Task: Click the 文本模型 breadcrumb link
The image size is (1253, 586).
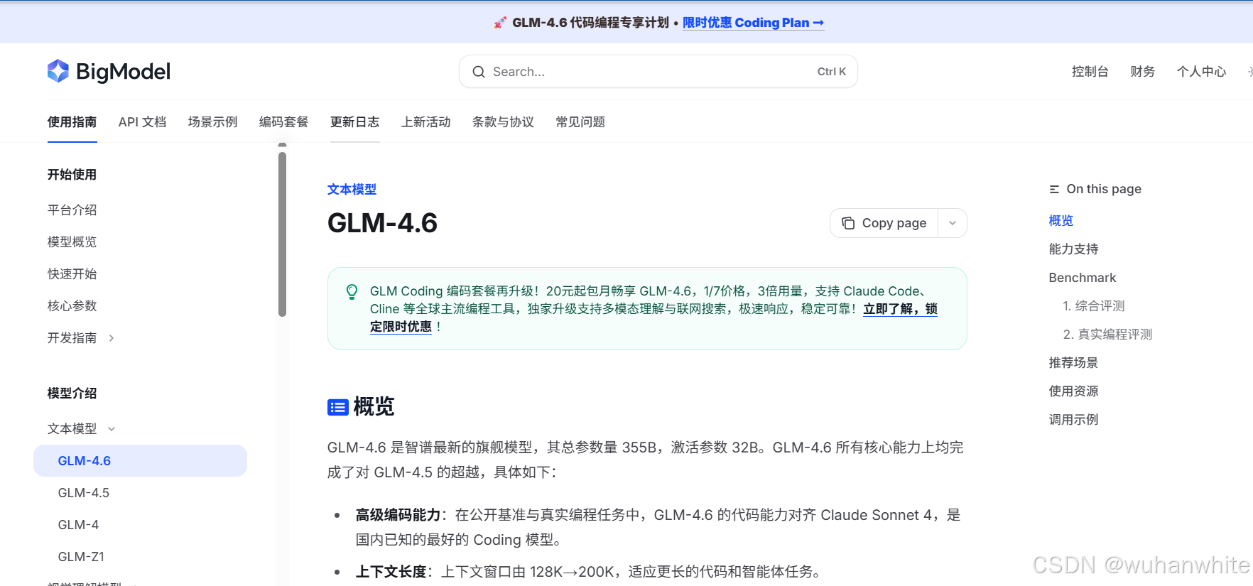Action: tap(352, 190)
